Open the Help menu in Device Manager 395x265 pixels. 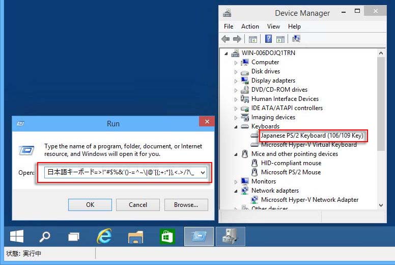[x=294, y=26]
